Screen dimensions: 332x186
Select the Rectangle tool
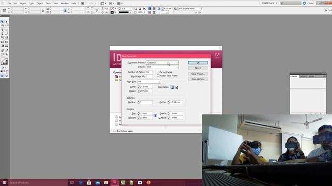[6, 37]
